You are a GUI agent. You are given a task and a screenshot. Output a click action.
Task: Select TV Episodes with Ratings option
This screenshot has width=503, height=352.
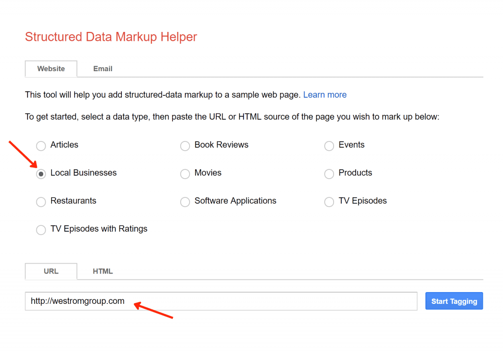point(41,230)
